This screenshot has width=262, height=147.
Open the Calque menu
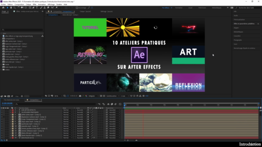[28, 4]
